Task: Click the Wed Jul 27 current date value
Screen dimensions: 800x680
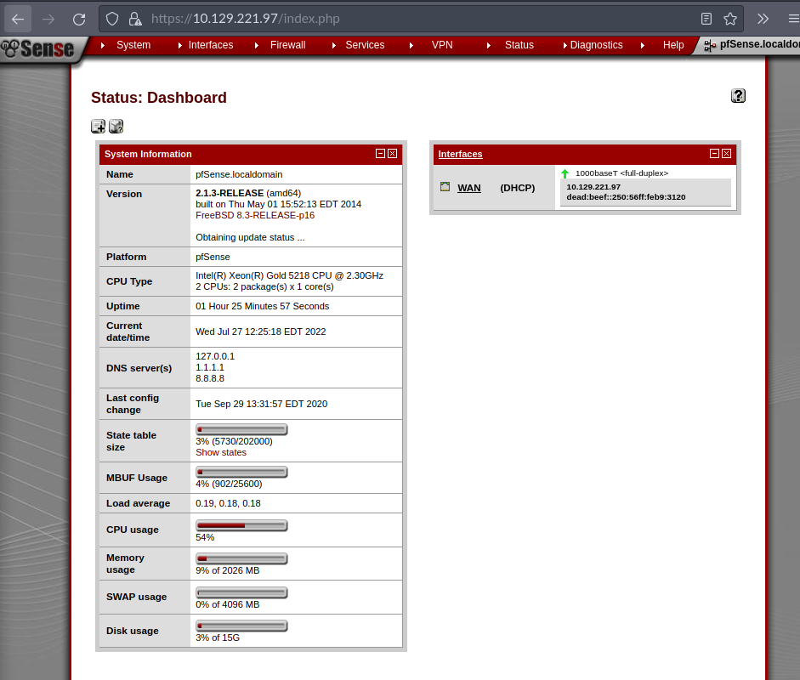Action: coord(261,331)
